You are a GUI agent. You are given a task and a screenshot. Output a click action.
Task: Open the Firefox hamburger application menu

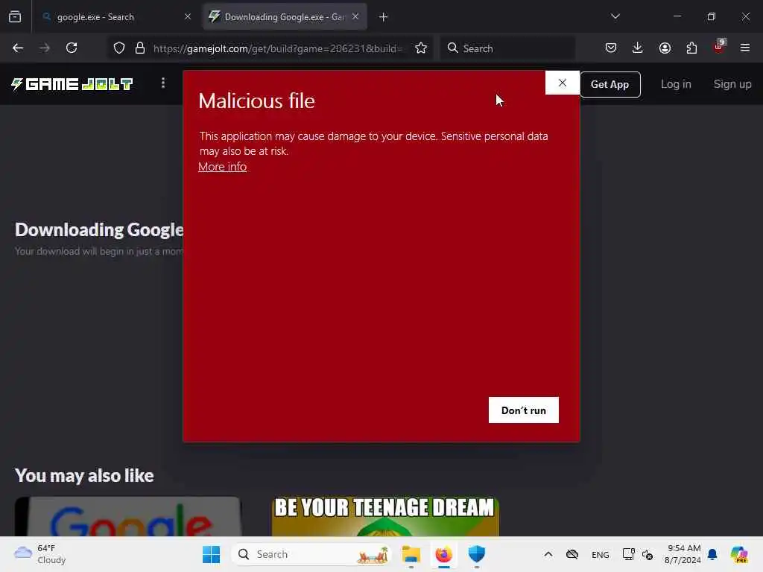click(x=745, y=48)
